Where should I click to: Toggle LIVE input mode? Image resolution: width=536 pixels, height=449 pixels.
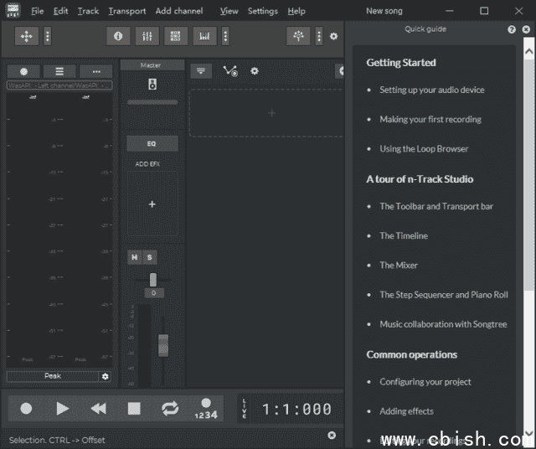pos(244,408)
